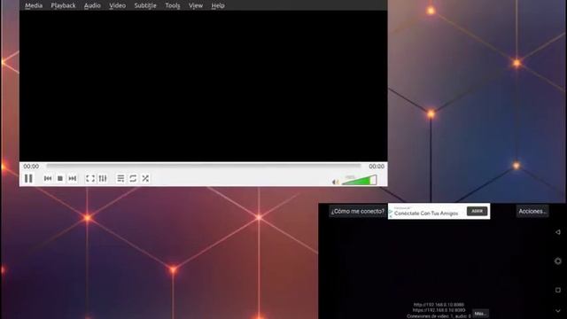The height and width of the screenshot is (319, 567).
Task: Click the Conéctate Con Tus Amigos ad
Action: click(426, 214)
